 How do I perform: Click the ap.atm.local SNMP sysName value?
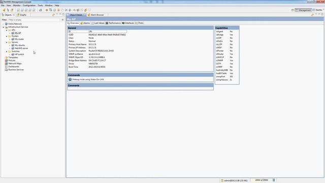click(x=94, y=54)
